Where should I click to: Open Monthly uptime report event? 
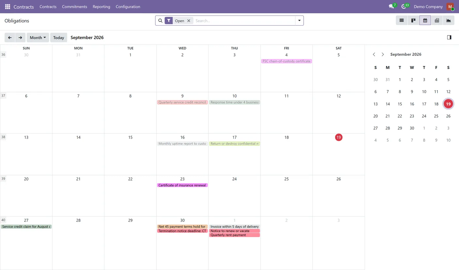[182, 144]
